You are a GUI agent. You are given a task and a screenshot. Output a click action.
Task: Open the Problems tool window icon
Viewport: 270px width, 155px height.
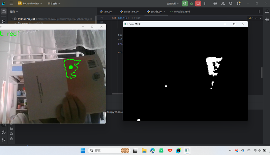[4, 132]
